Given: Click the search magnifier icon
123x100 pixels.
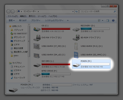Looking at the screenshot, I should (x=115, y=11).
